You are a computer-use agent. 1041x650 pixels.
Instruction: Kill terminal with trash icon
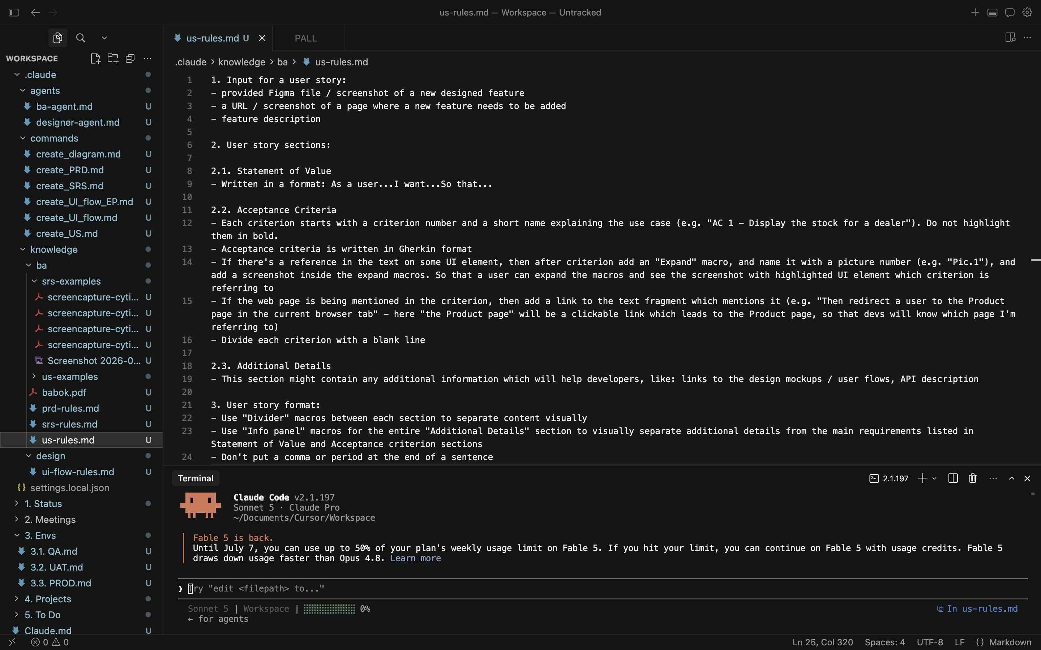click(973, 478)
